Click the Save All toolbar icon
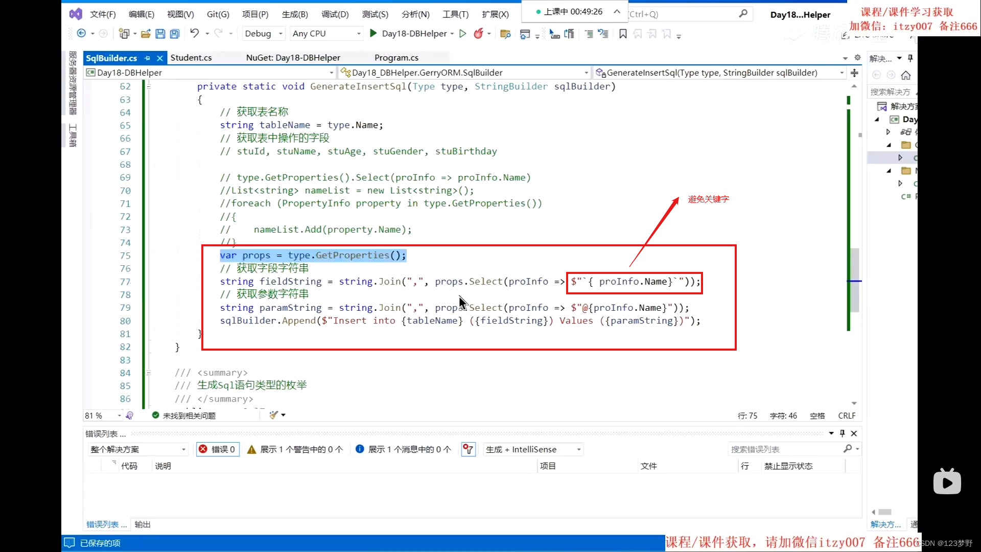The image size is (981, 552). [x=175, y=34]
